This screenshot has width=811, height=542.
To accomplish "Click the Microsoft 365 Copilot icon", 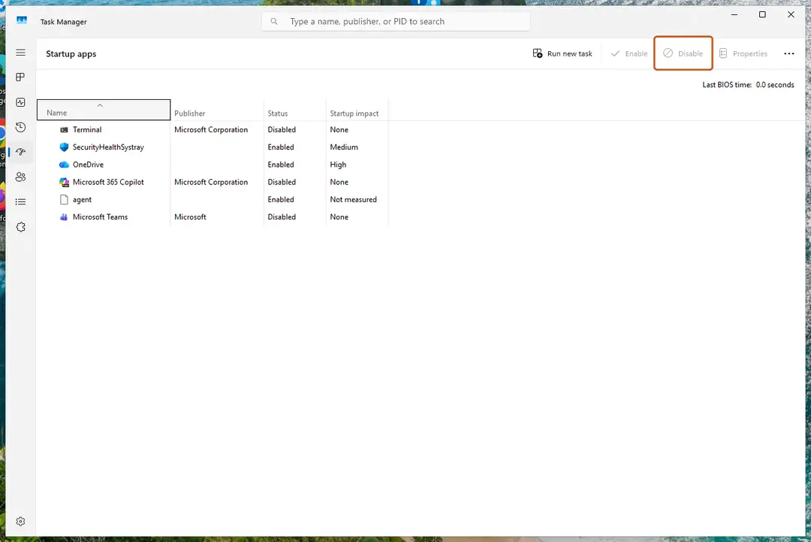I will 64,182.
